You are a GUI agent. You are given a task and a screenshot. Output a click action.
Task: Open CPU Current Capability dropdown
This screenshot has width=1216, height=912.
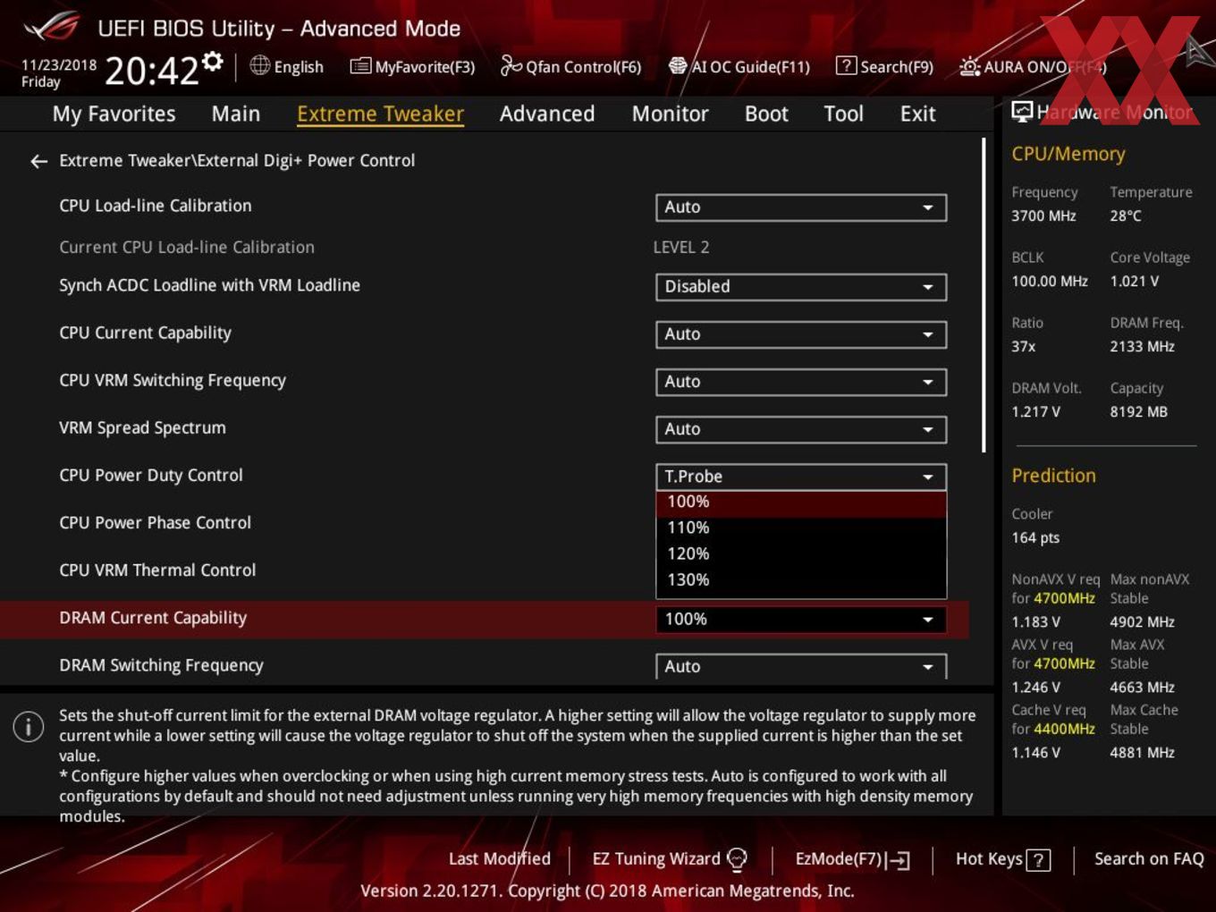(801, 334)
